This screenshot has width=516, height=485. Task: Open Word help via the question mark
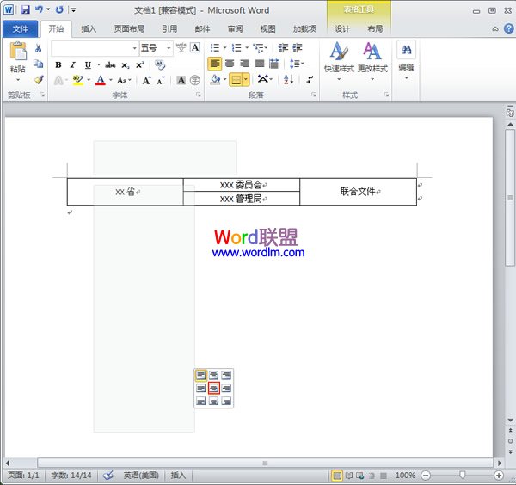pos(508,29)
